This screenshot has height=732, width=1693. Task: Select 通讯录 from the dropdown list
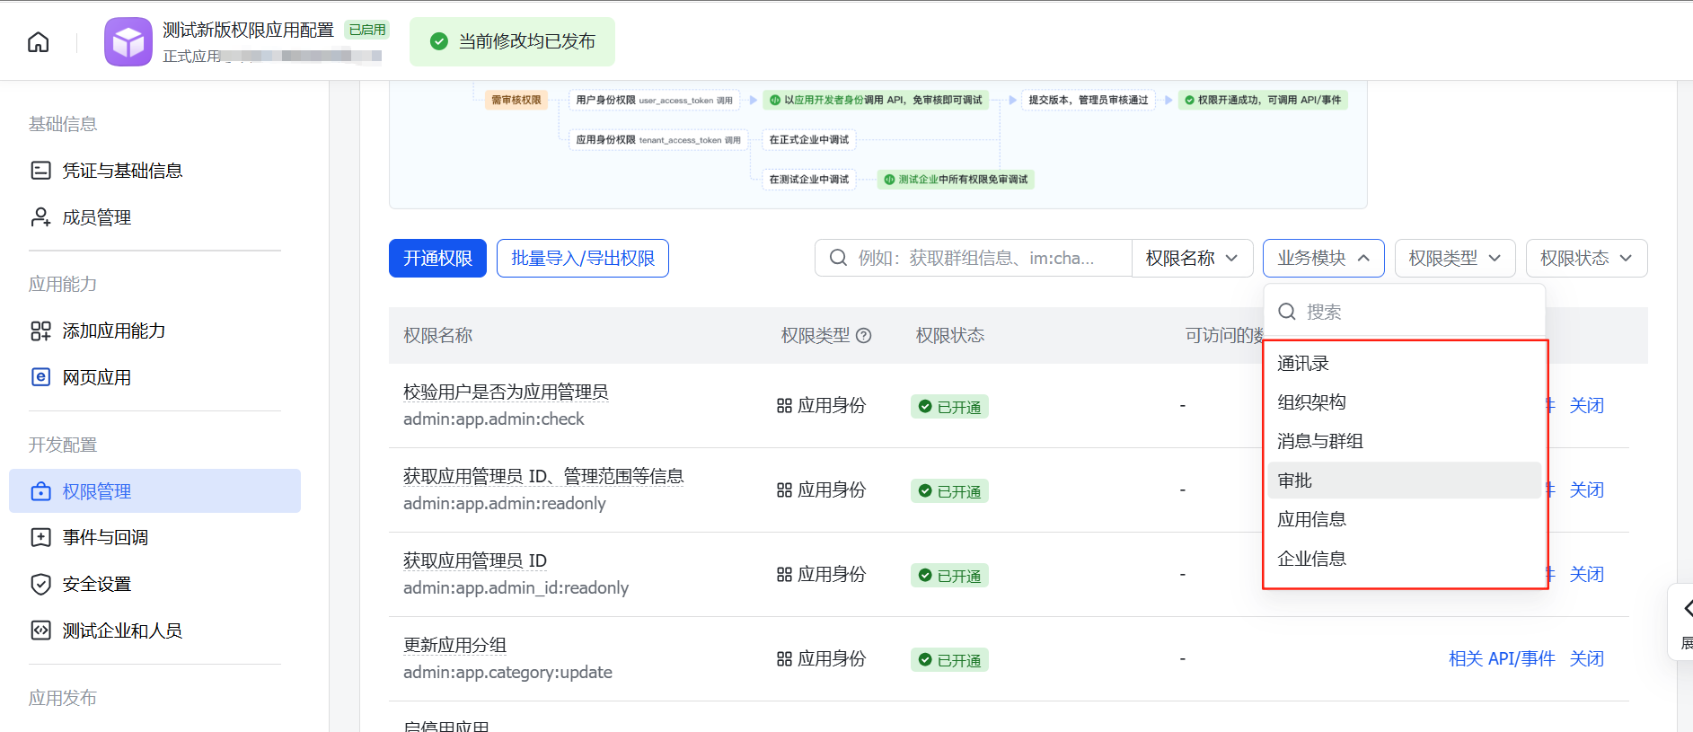[x=1303, y=364]
